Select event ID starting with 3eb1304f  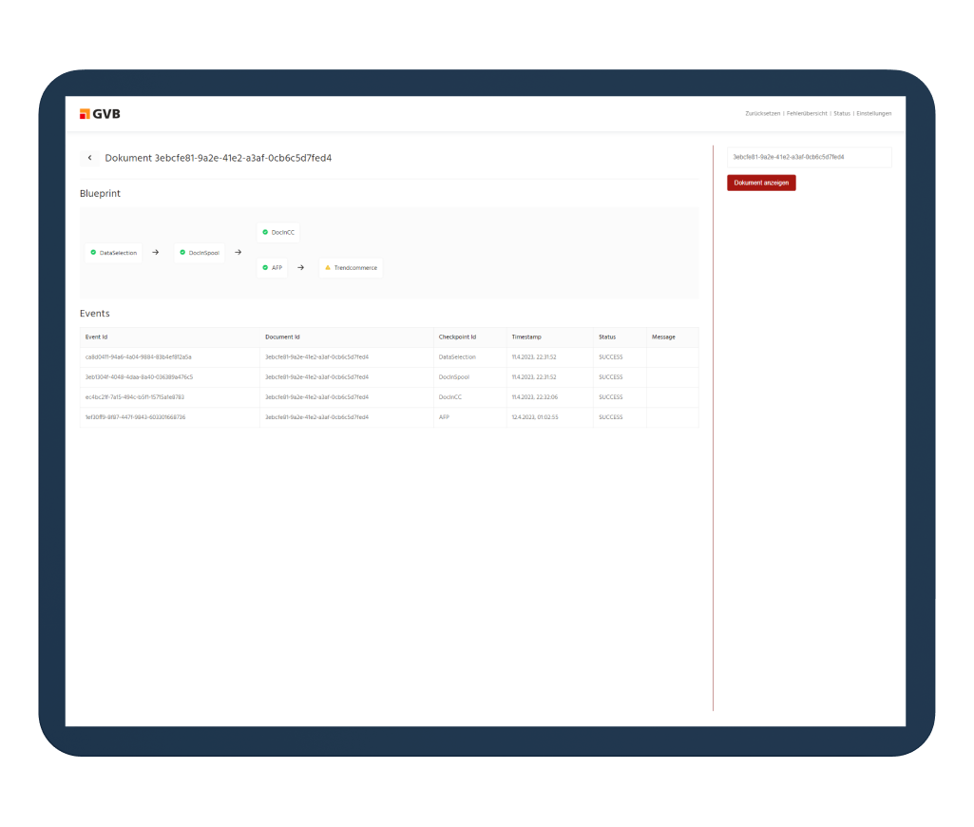pyautogui.click(x=139, y=377)
